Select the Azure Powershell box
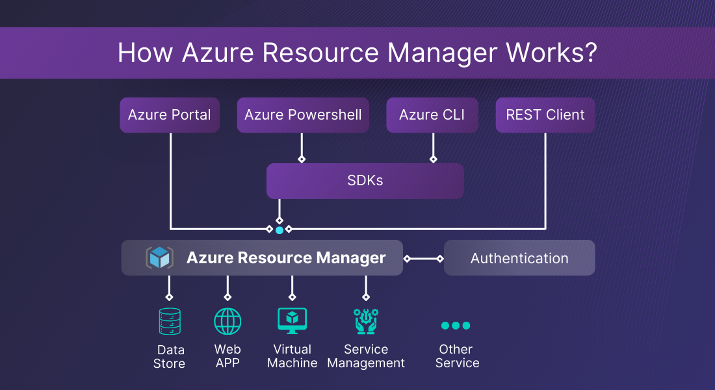 303,115
